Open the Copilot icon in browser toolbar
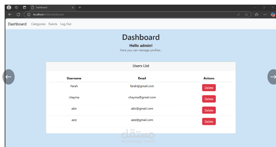276x147 pixels. coord(273,15)
